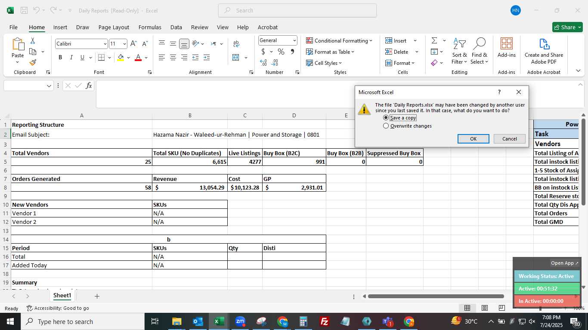Switch to the Review tab
This screenshot has width=588, height=330.
[200, 27]
